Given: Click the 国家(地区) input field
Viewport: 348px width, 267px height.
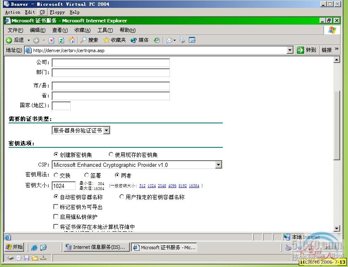Looking at the screenshot, I should click(x=61, y=106).
